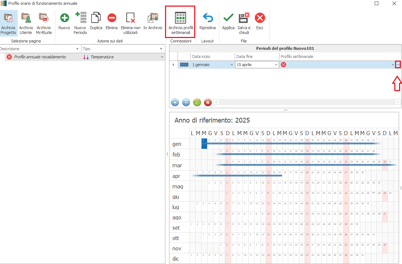Viewport: 402px width, 264px height.
Task: Click the Applica green checkmark button
Action: [x=228, y=18]
